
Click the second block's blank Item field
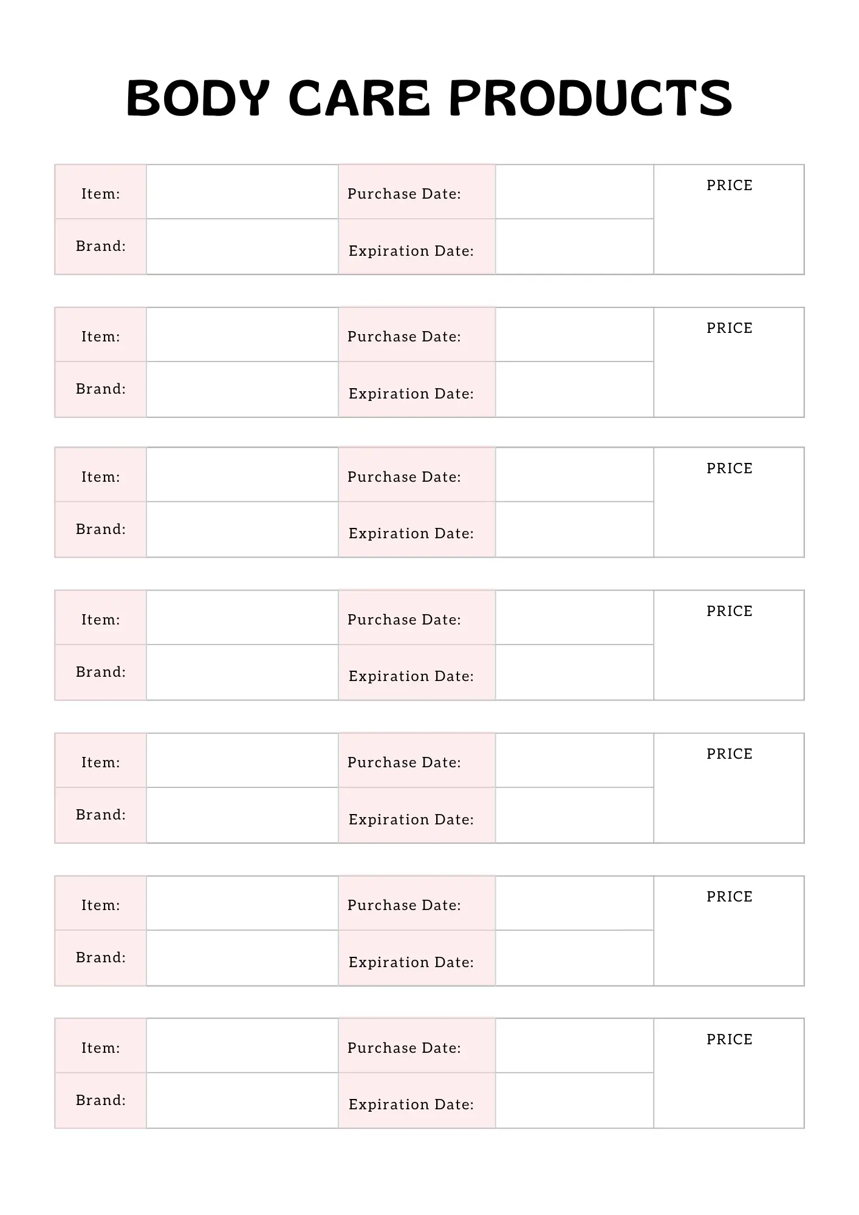(x=242, y=335)
